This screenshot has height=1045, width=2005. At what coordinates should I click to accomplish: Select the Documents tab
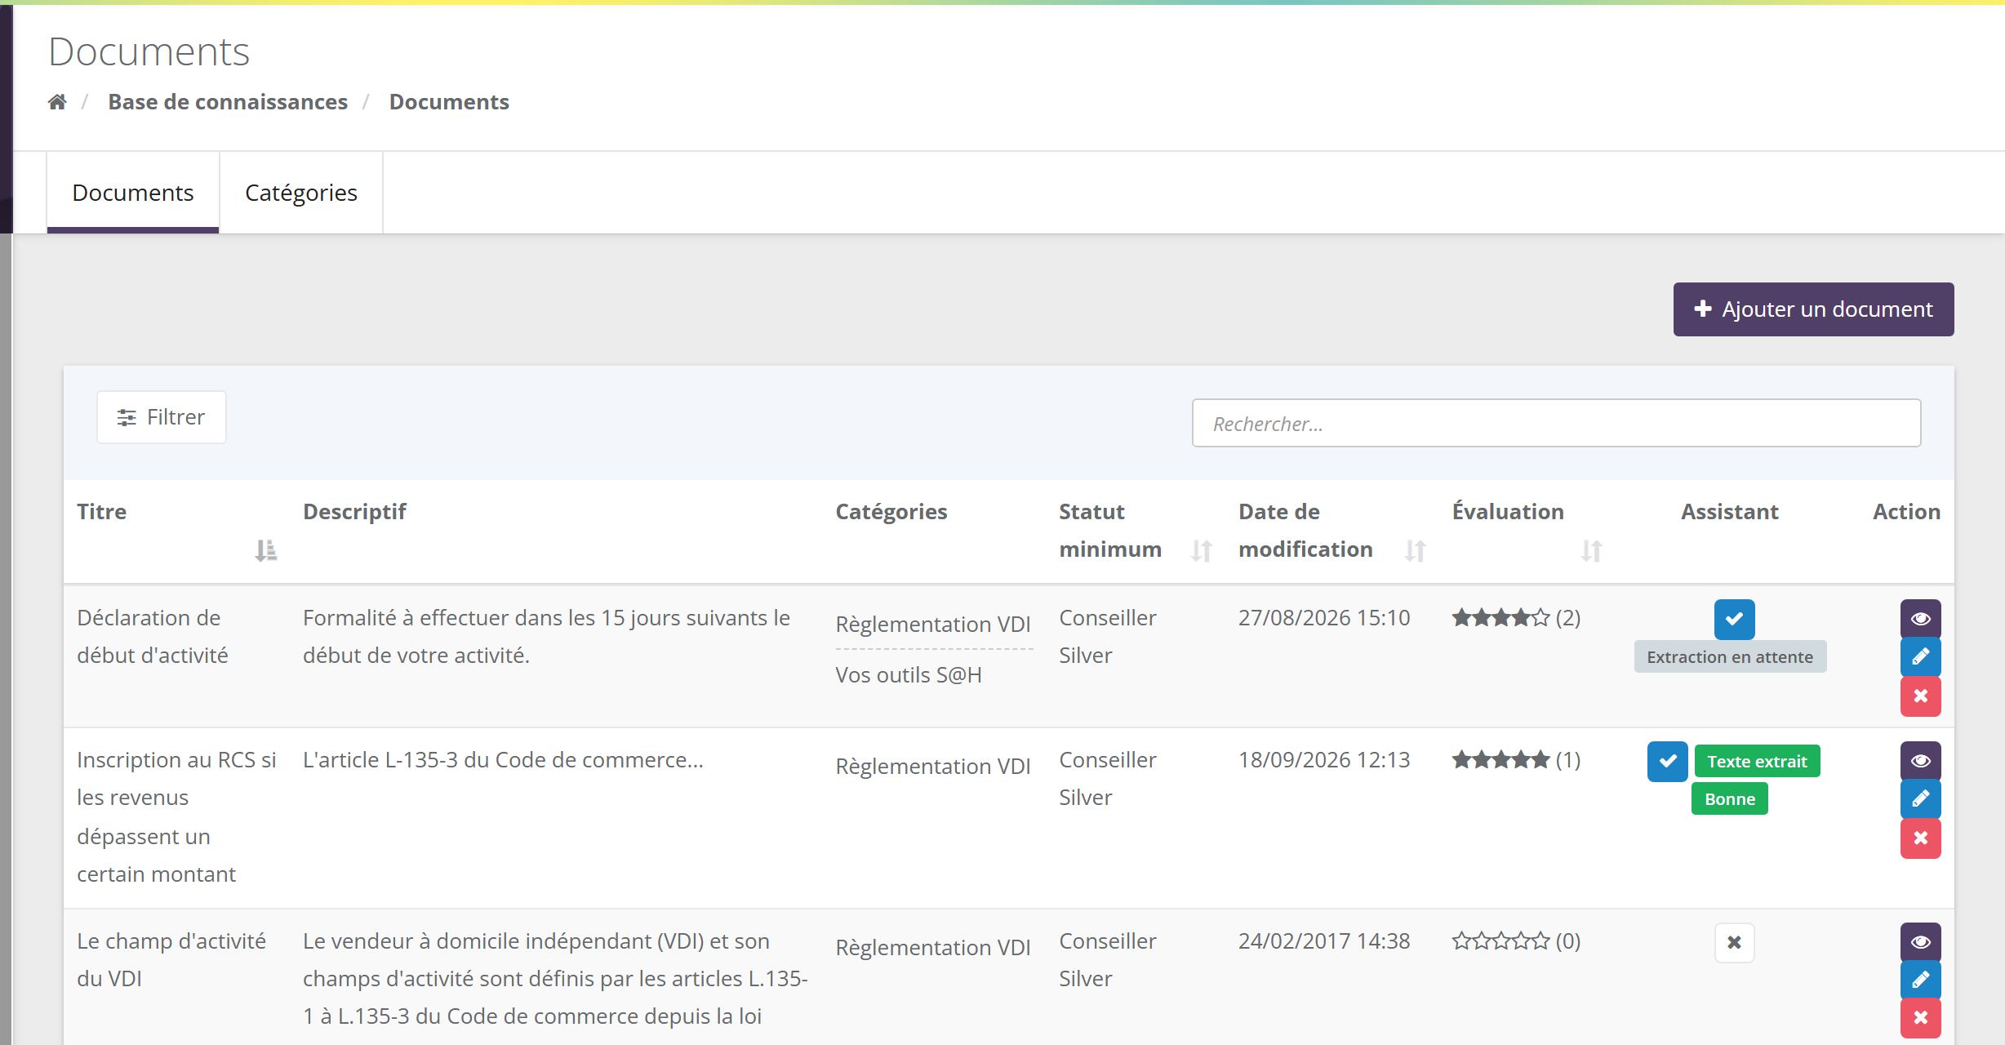(133, 193)
